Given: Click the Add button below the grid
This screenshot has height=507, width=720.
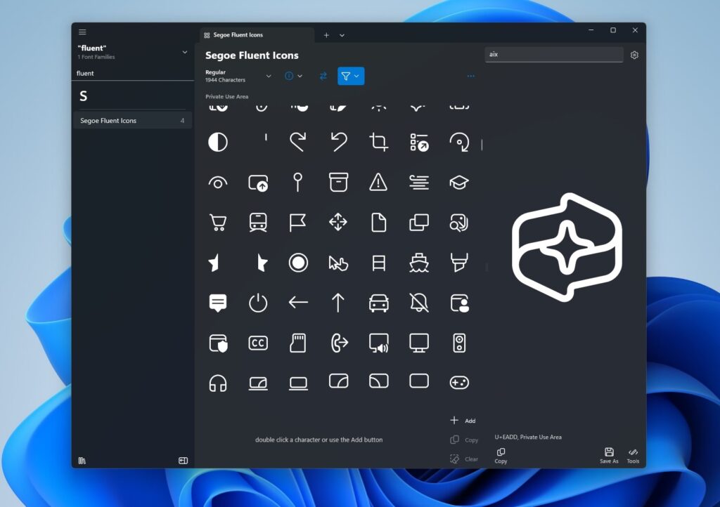Looking at the screenshot, I should (x=463, y=420).
